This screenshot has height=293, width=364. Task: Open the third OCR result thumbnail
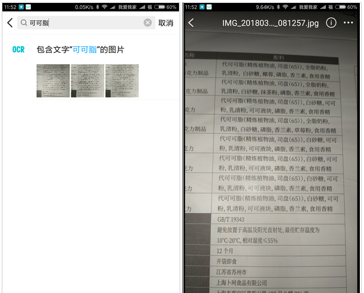[122, 81]
